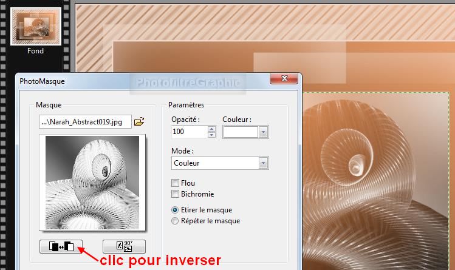Click the Fond layer label
Screen dimensions: 455x270
pos(35,51)
